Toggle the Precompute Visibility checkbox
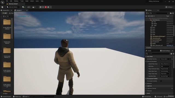Image resolution: width=175 pixels, height=98 pixels. pyautogui.click(x=161, y=81)
